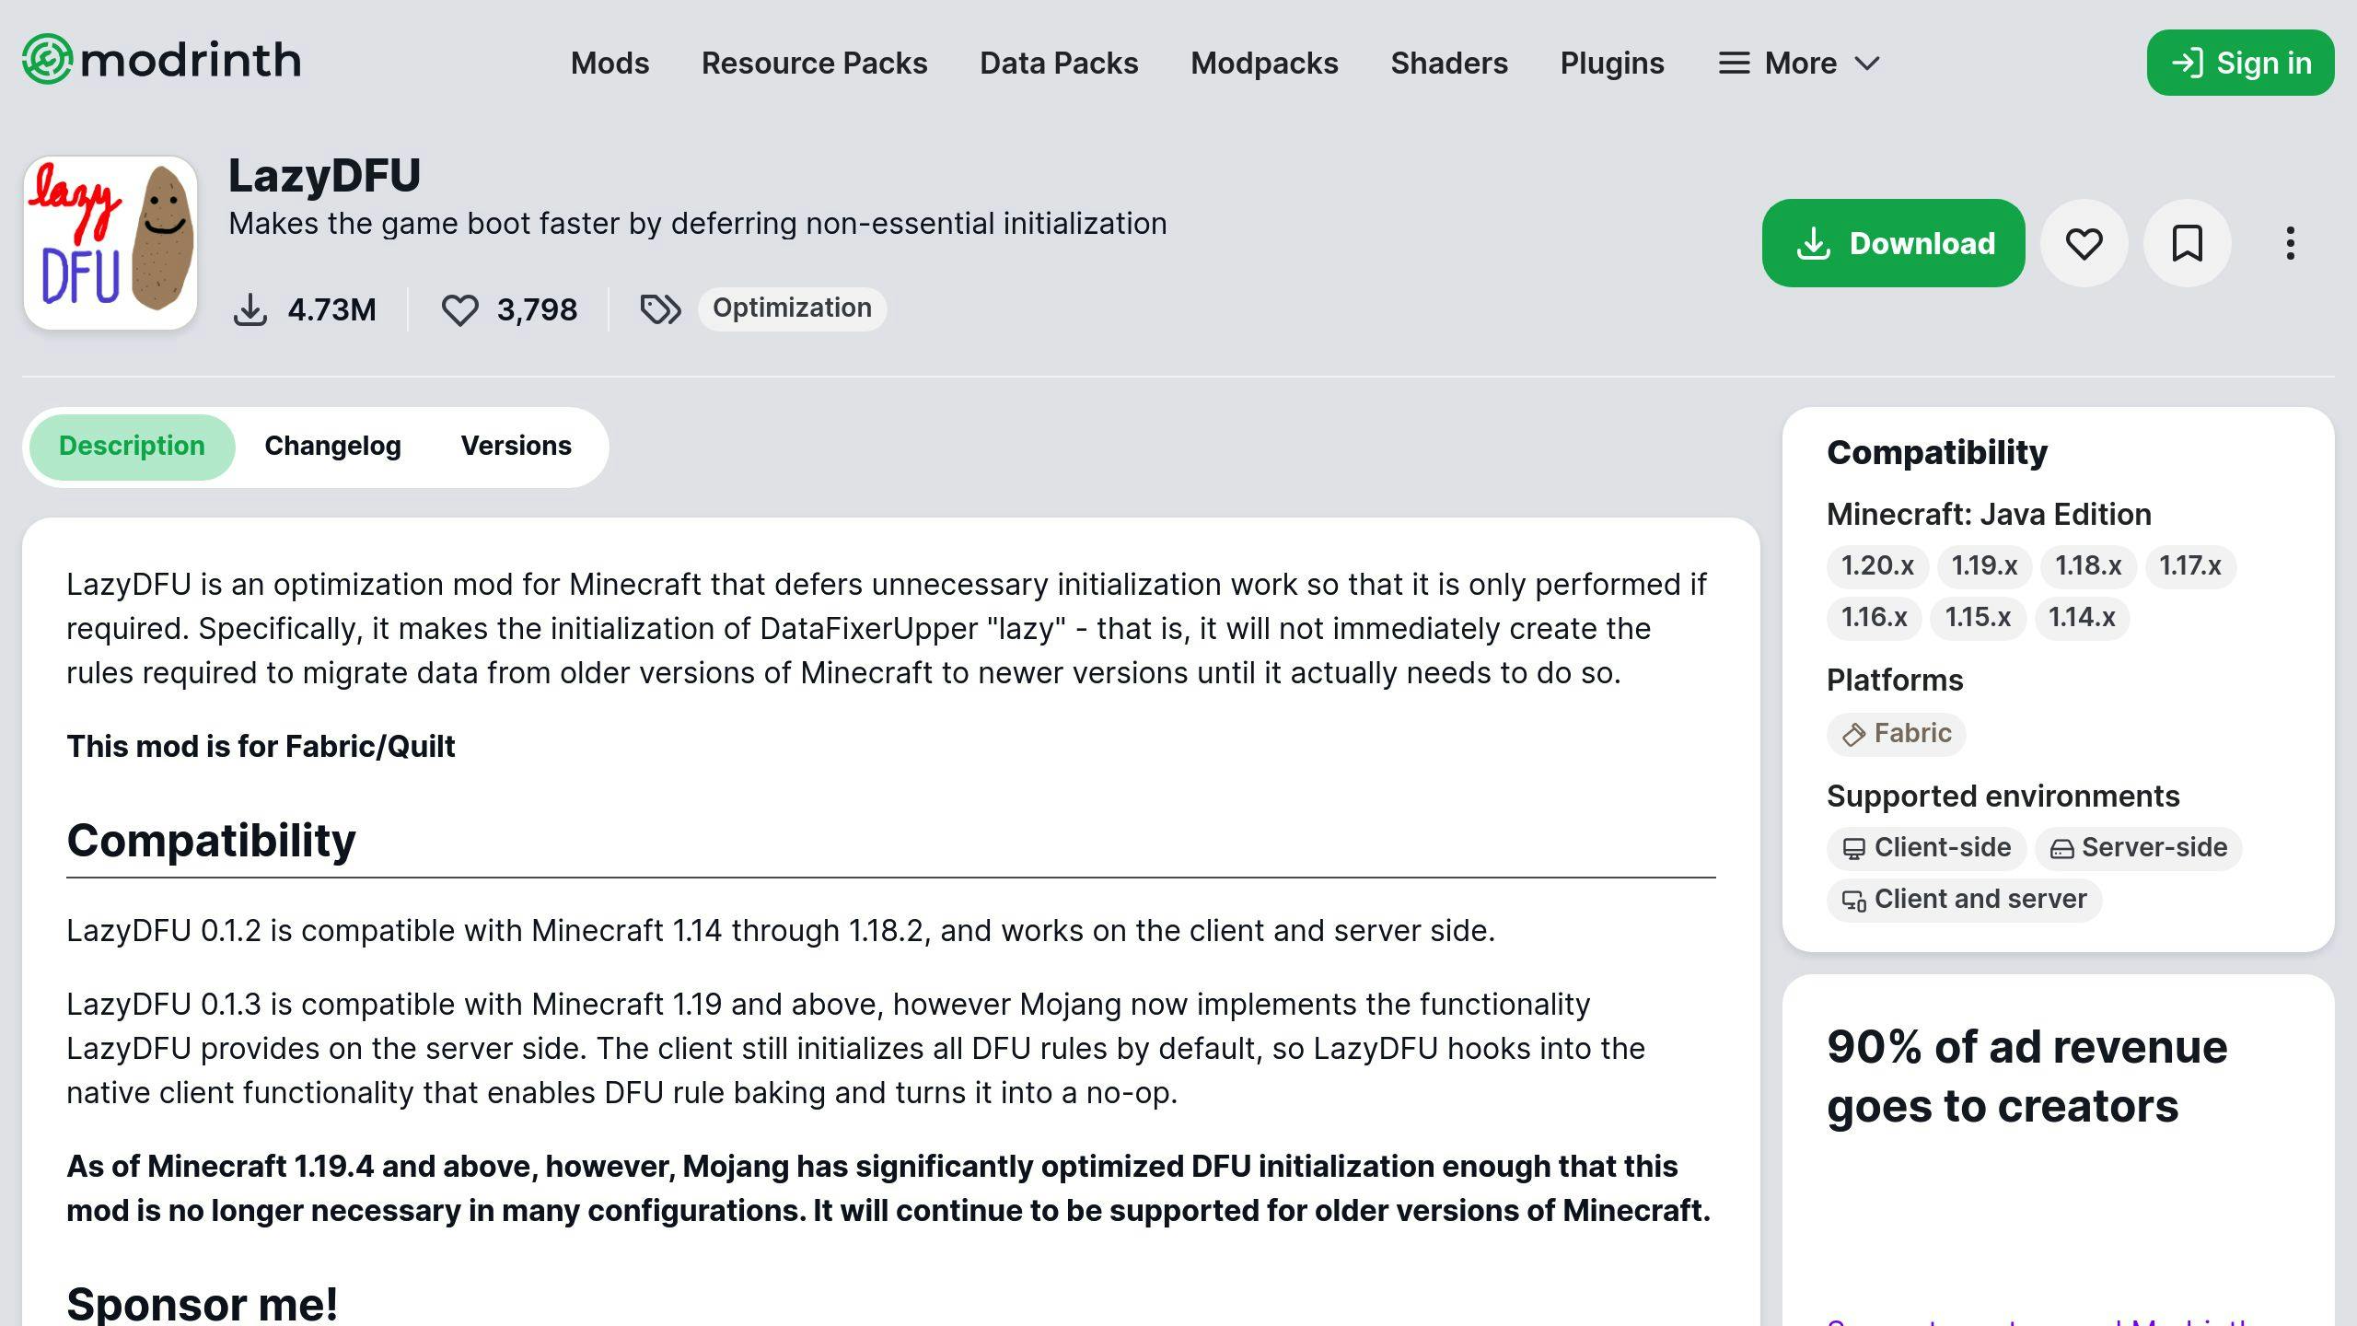
Task: Select the 1.15.x version tag
Action: point(1978,617)
